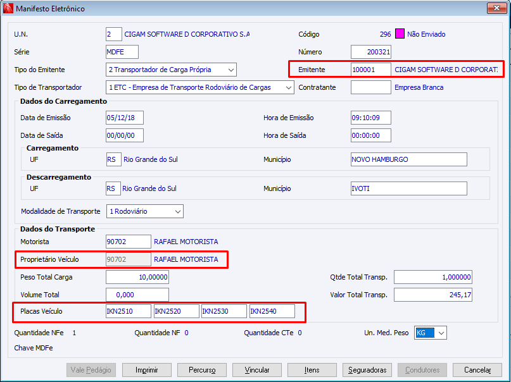511x382 pixels.
Task: Click the plate field IKN2520
Action: click(176, 311)
